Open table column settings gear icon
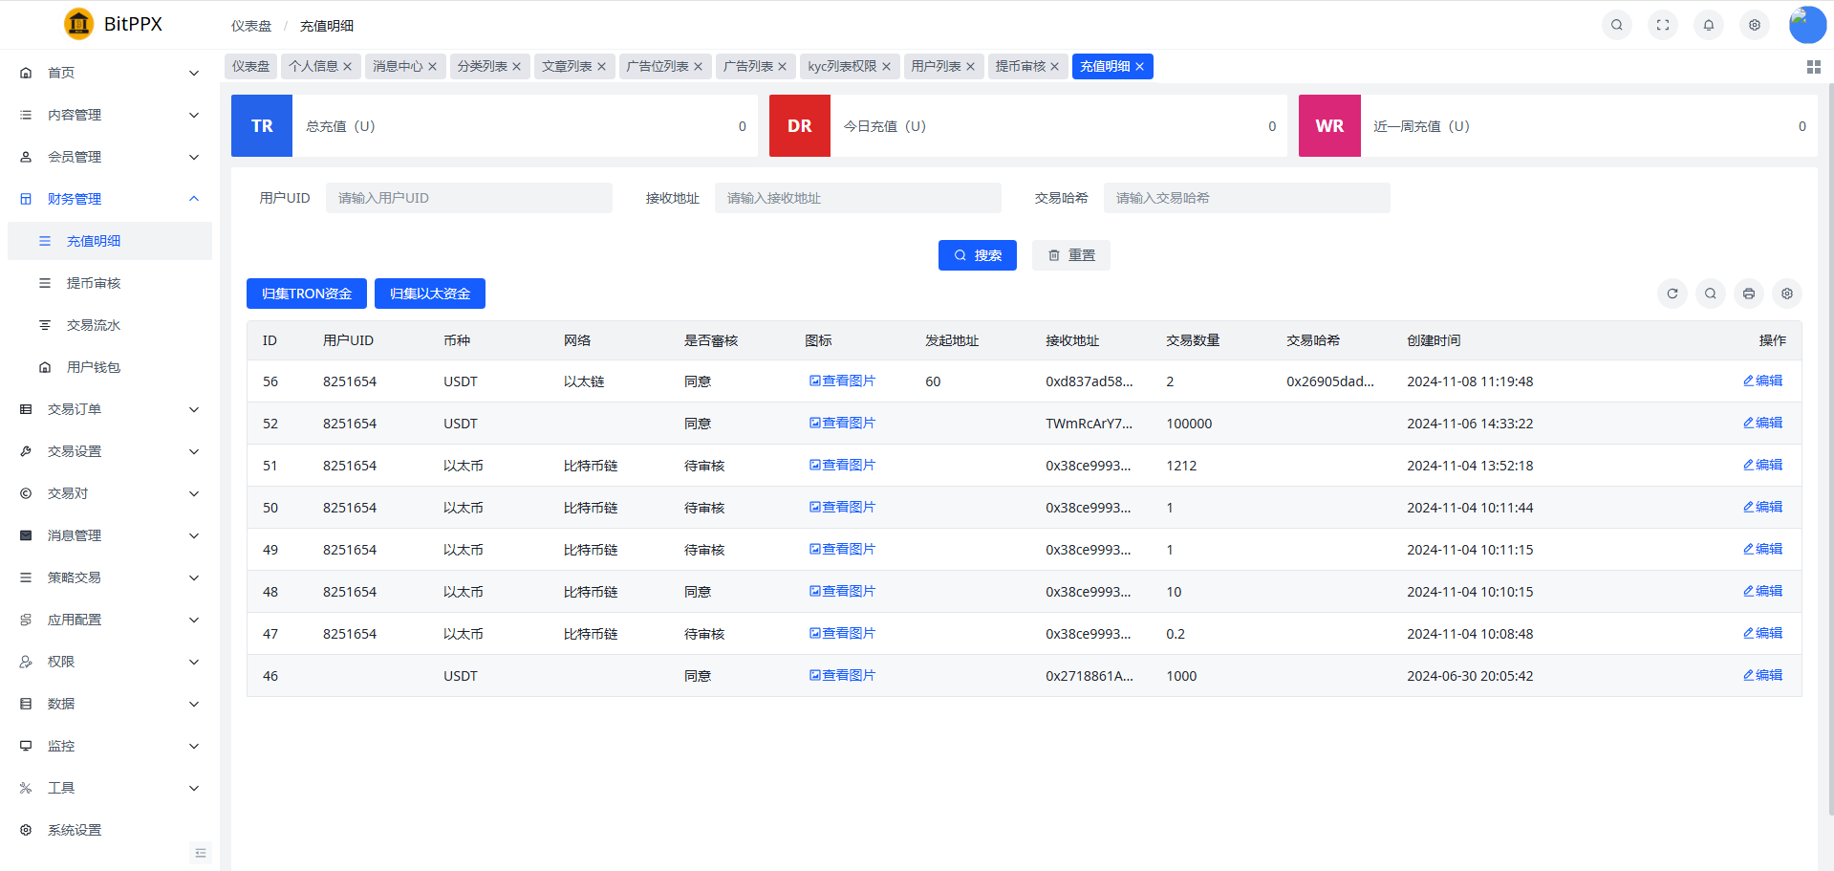 point(1786,294)
